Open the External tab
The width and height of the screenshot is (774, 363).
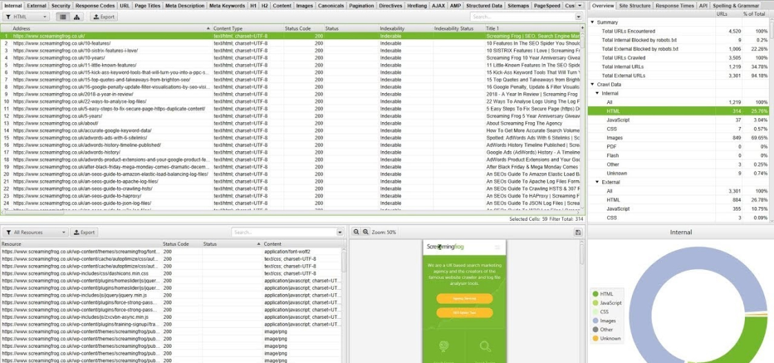tap(37, 6)
